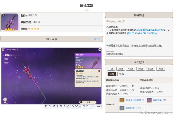Click the unascended base attack value 449
Image resolution: width=174 pixels, height=117 pixels.
click(x=132, y=86)
